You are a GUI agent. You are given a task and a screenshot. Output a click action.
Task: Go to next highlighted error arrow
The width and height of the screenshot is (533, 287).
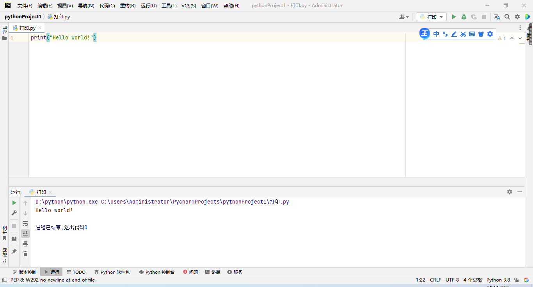[x=521, y=38]
